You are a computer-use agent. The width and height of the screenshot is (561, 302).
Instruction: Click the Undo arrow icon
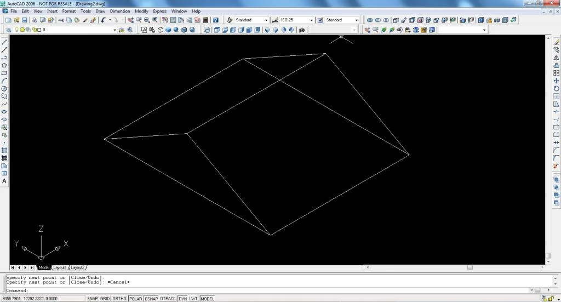(x=104, y=20)
